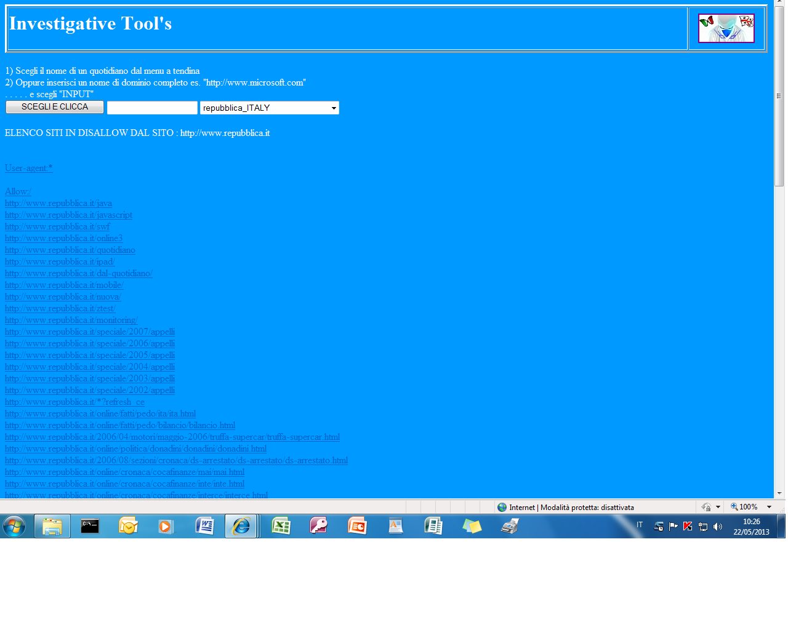Open the green spreadsheet document taskbar icon

[433, 526]
